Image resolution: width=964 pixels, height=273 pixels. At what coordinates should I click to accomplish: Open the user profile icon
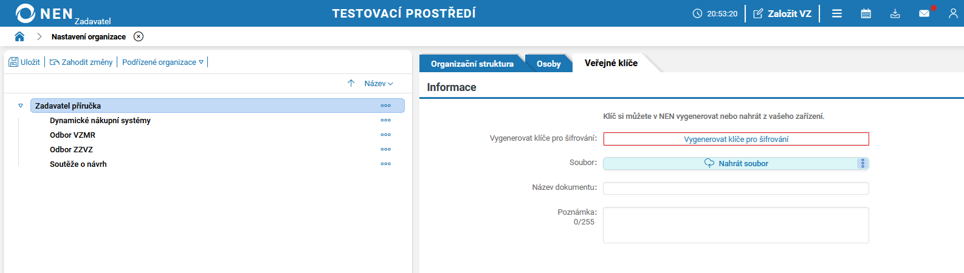click(x=953, y=13)
